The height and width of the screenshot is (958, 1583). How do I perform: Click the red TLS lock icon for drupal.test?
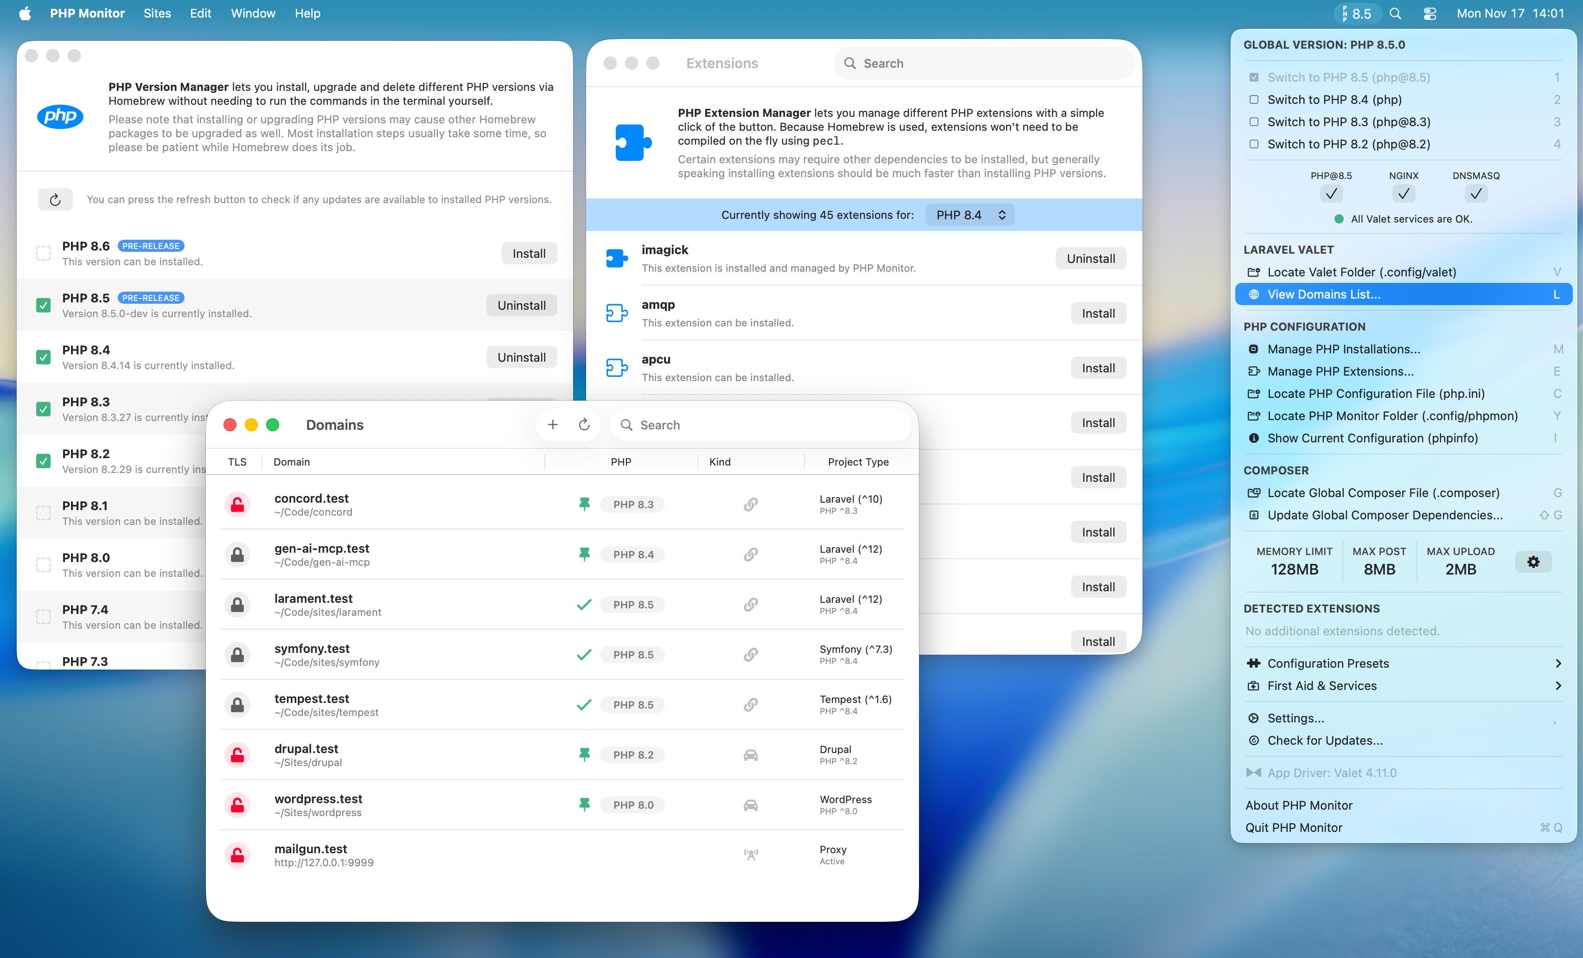coord(238,755)
